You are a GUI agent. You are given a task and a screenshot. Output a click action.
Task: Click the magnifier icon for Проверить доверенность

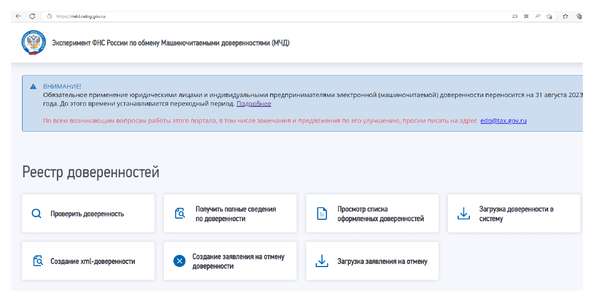36,213
